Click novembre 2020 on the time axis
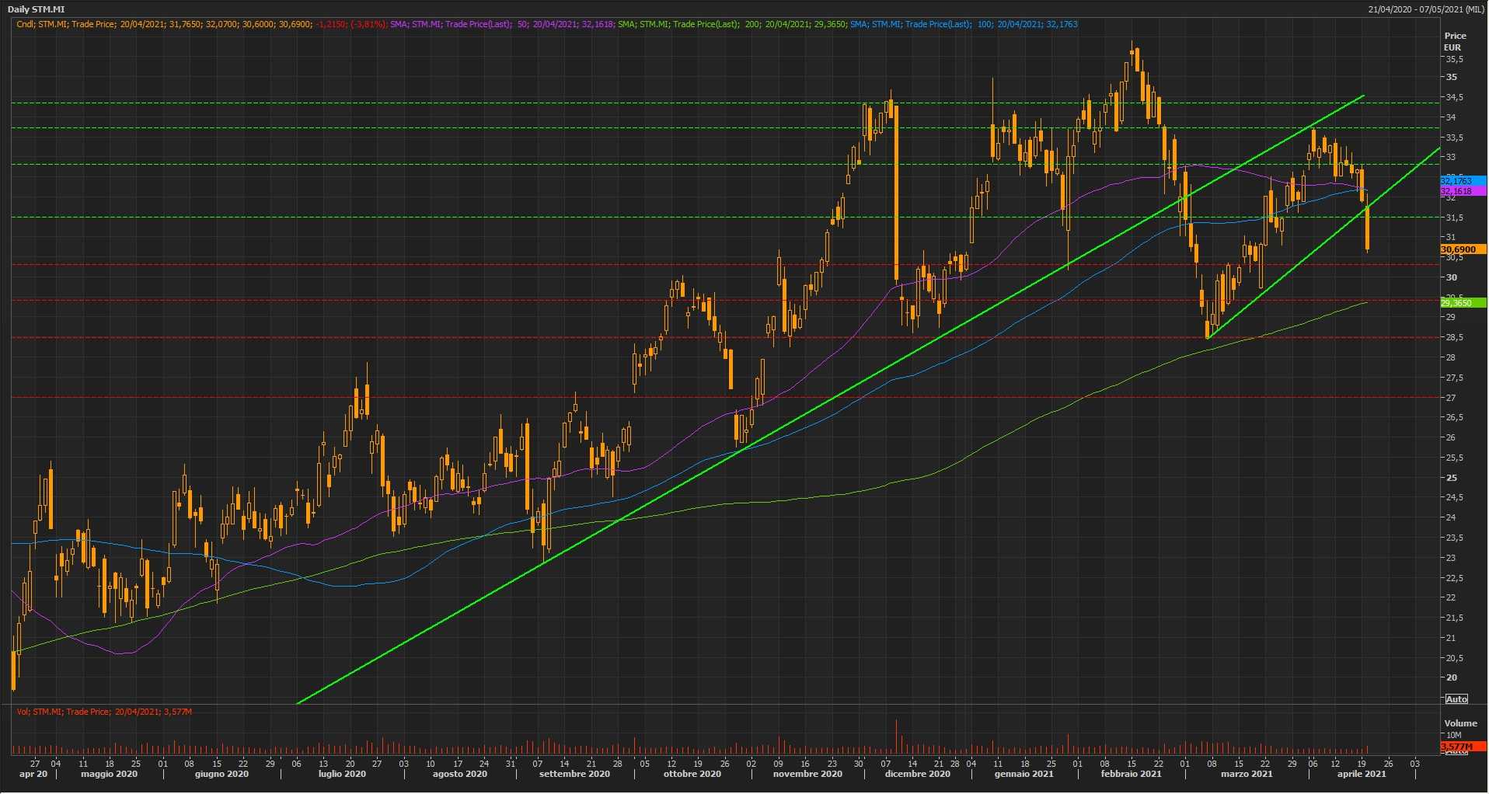 tap(807, 774)
